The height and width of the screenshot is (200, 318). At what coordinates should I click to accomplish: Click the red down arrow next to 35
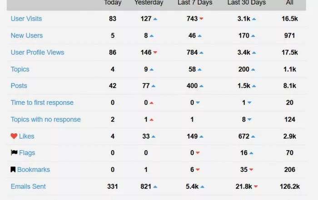(251, 170)
